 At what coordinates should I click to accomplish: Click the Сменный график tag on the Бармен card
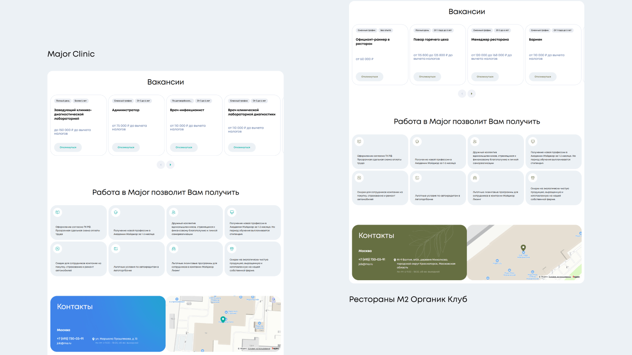click(x=540, y=30)
